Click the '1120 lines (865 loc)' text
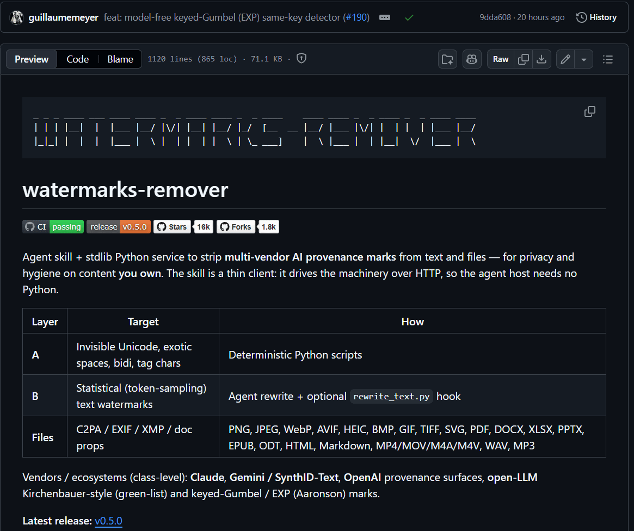The height and width of the screenshot is (531, 634). (192, 59)
